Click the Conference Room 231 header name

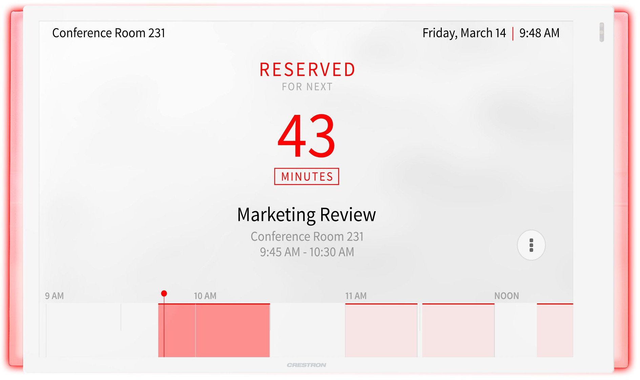click(x=109, y=33)
